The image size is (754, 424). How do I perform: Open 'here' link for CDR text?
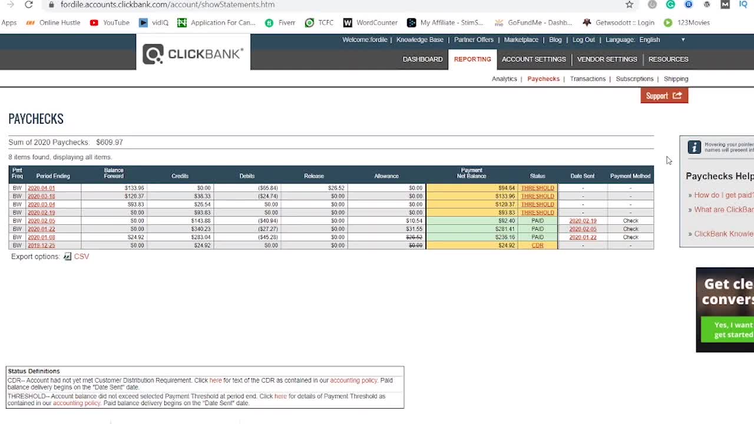(216, 380)
